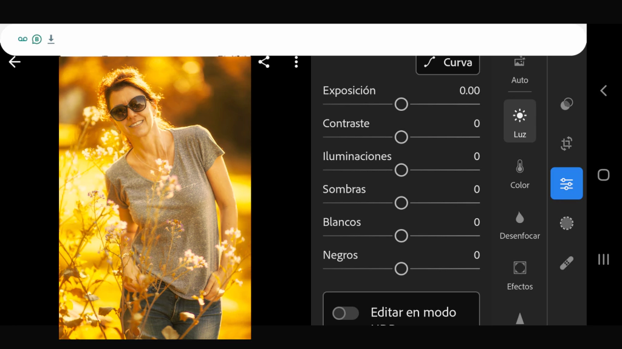Tap the back arrow to exit editing
The height and width of the screenshot is (349, 622).
click(x=15, y=62)
